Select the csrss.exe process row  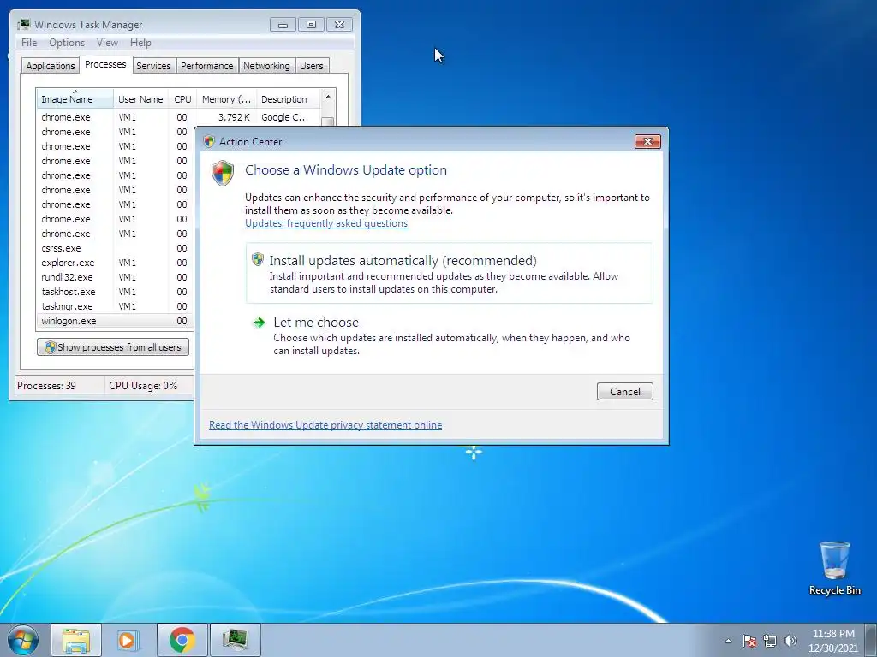[x=115, y=248]
